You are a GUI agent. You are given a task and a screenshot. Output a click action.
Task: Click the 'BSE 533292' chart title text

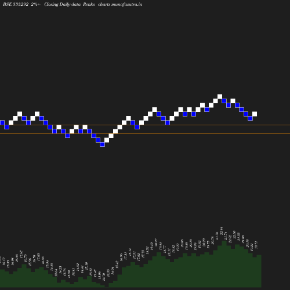[16, 4]
